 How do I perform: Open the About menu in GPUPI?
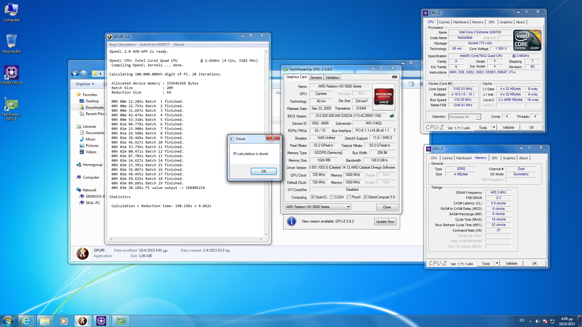click(x=179, y=45)
